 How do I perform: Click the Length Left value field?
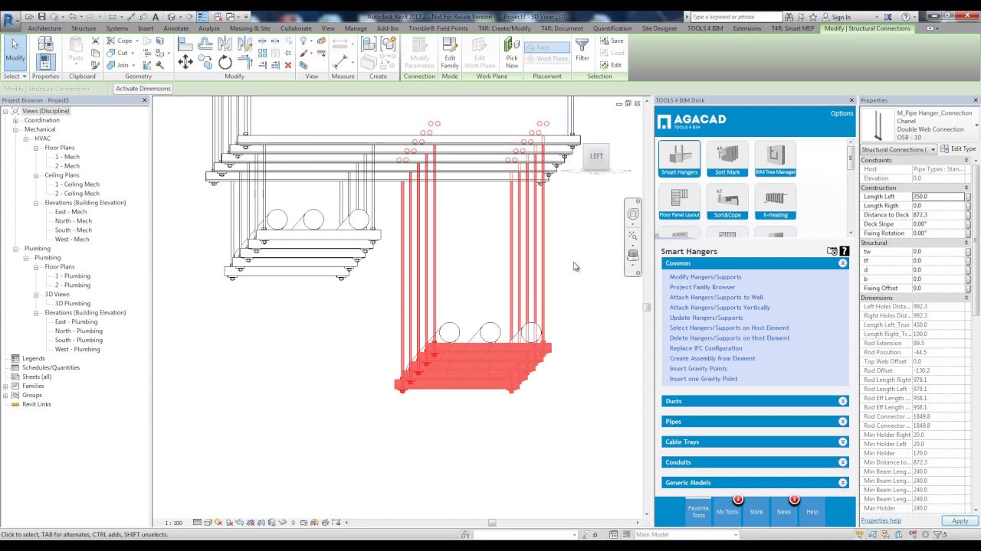[937, 197]
